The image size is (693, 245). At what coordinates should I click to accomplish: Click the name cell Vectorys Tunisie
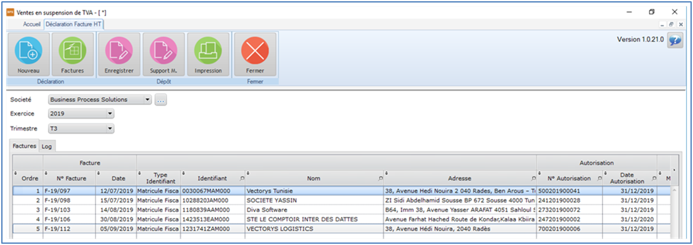pyautogui.click(x=315, y=191)
